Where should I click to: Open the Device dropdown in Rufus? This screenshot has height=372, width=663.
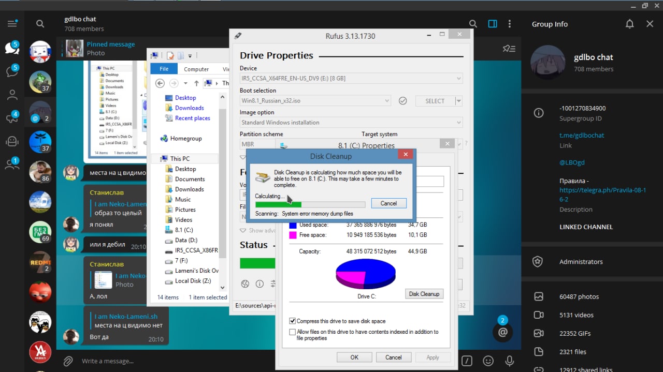(351, 78)
